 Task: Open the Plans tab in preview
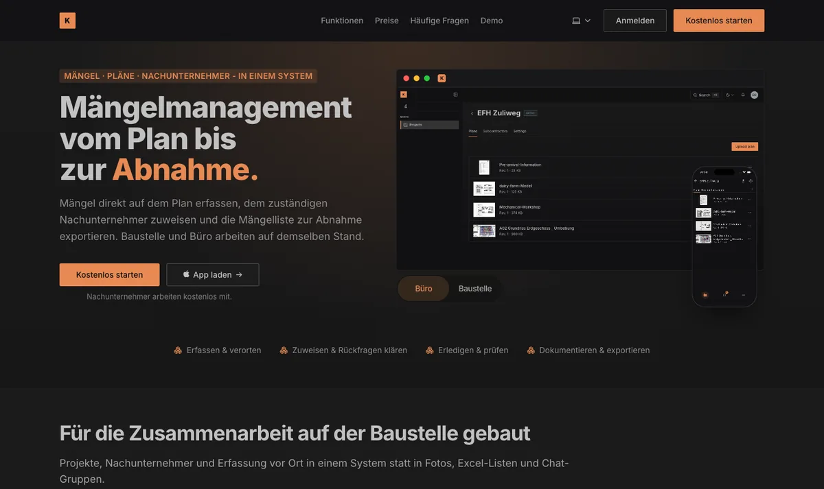tap(473, 131)
